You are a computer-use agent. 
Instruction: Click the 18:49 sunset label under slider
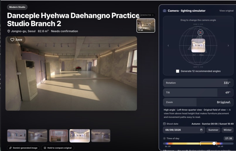220,146
